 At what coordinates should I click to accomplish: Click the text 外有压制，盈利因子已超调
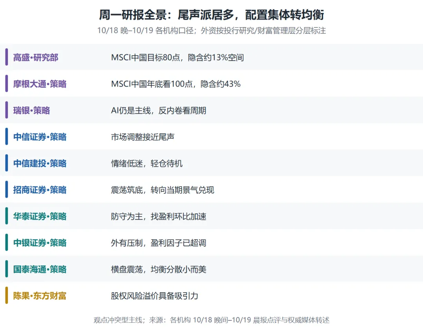pyautogui.click(x=159, y=243)
